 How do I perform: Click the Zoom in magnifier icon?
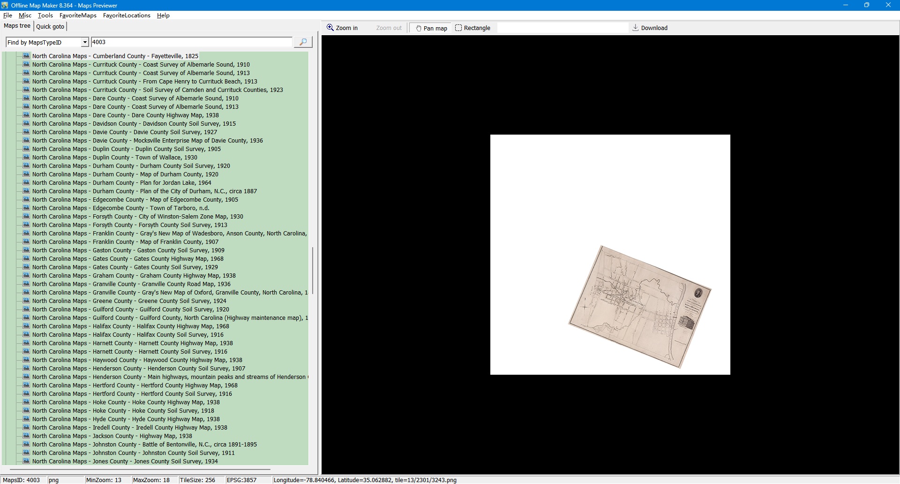[x=330, y=28]
